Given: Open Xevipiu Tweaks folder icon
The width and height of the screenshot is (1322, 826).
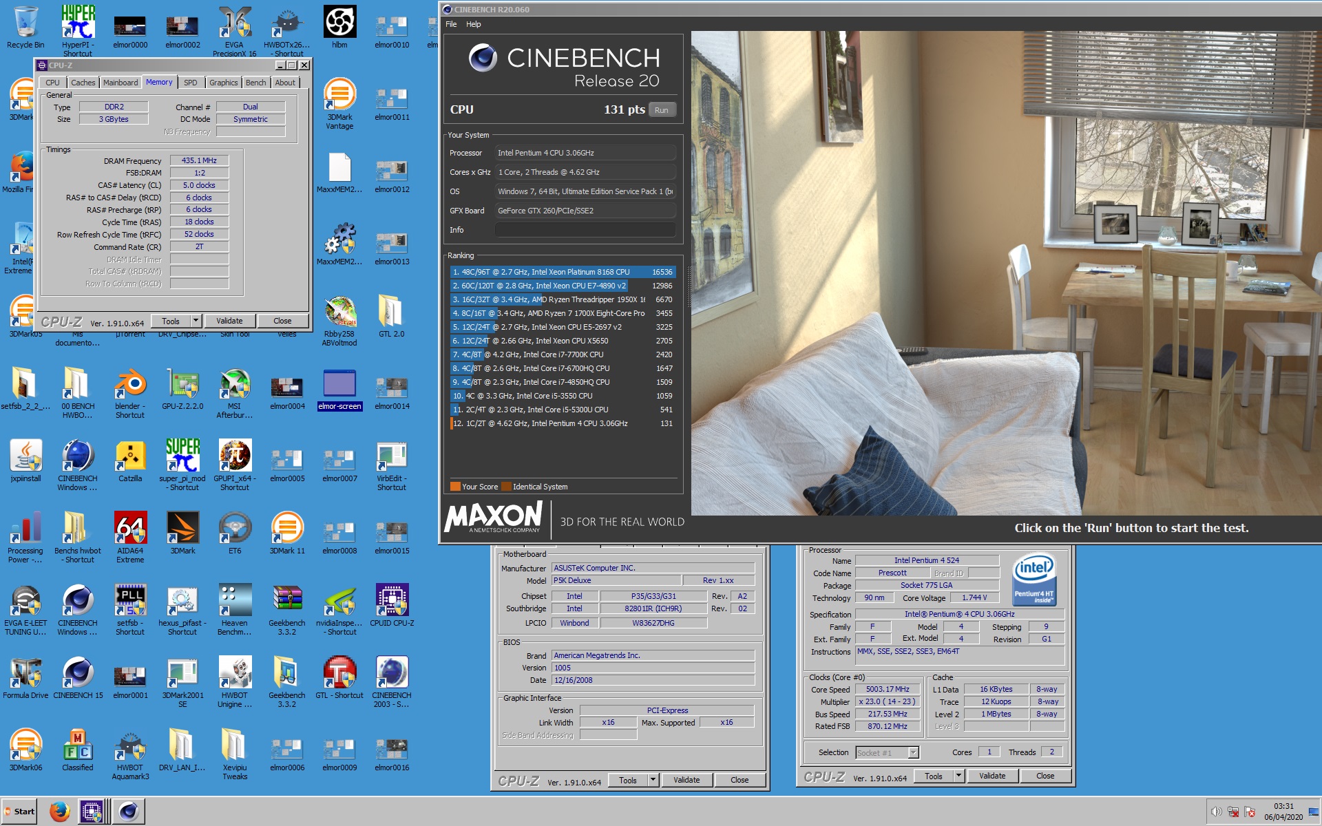Looking at the screenshot, I should click(x=235, y=754).
